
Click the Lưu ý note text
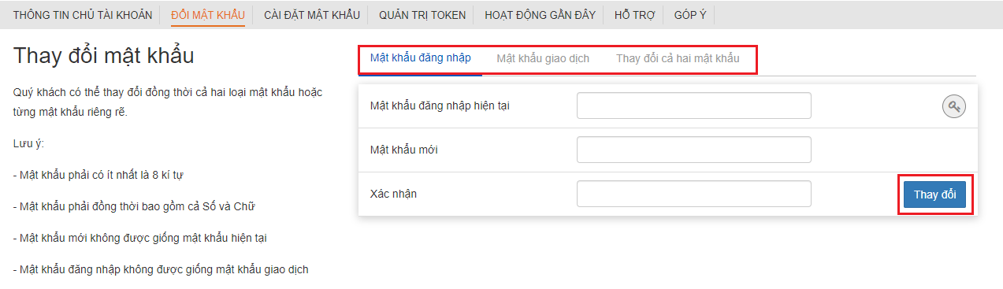(28, 144)
